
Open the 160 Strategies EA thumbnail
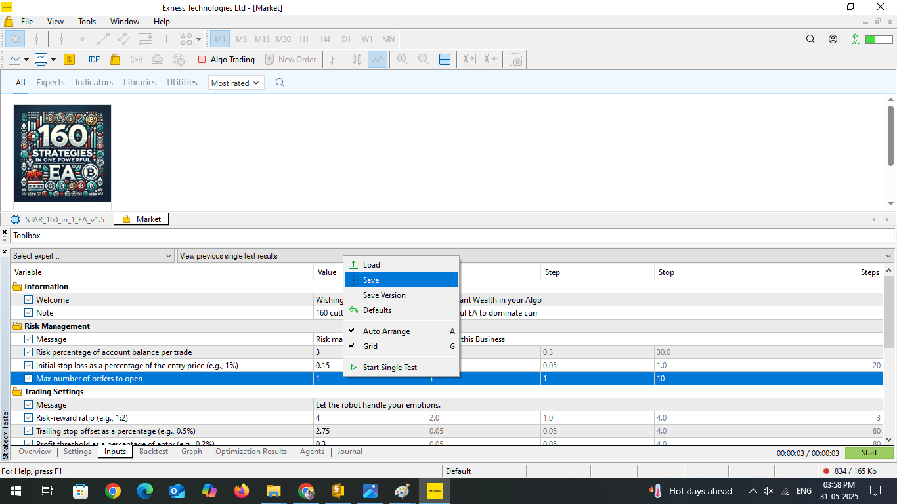click(62, 154)
